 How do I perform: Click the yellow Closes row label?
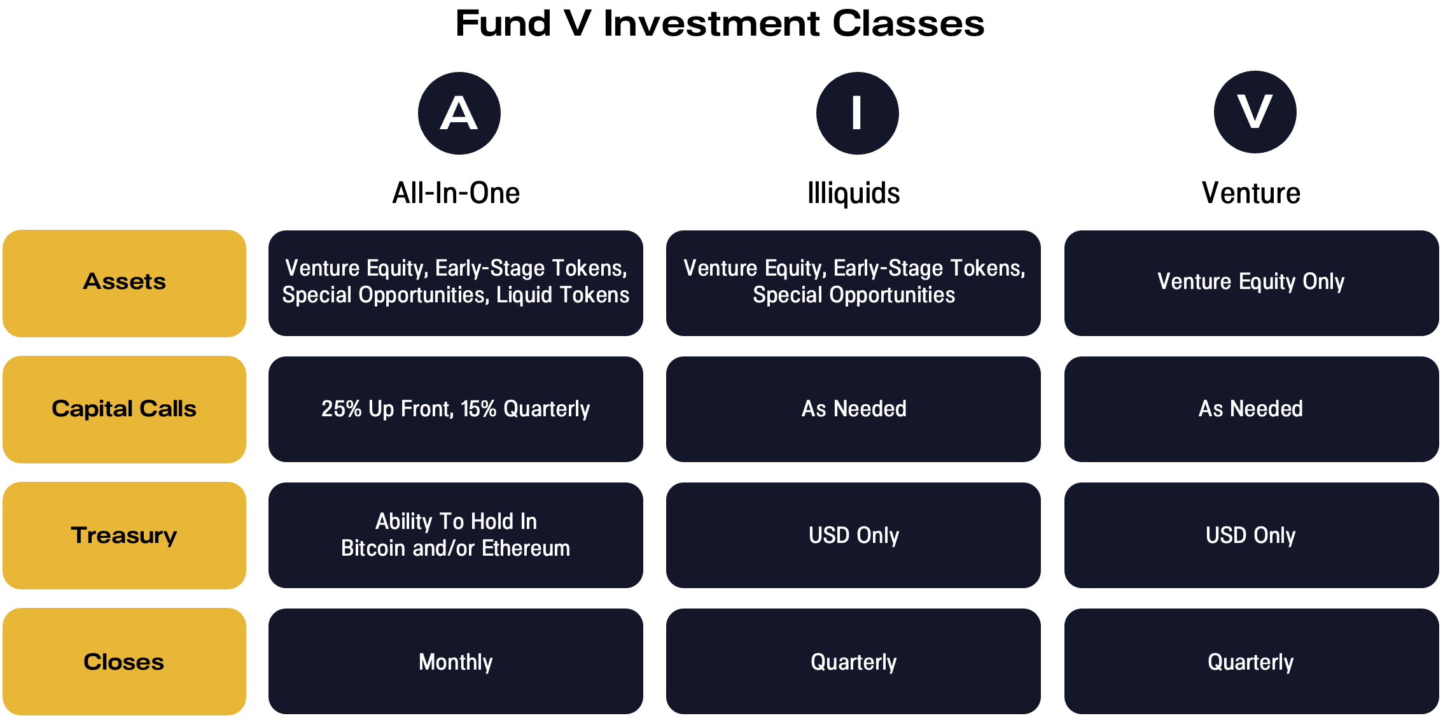(124, 661)
